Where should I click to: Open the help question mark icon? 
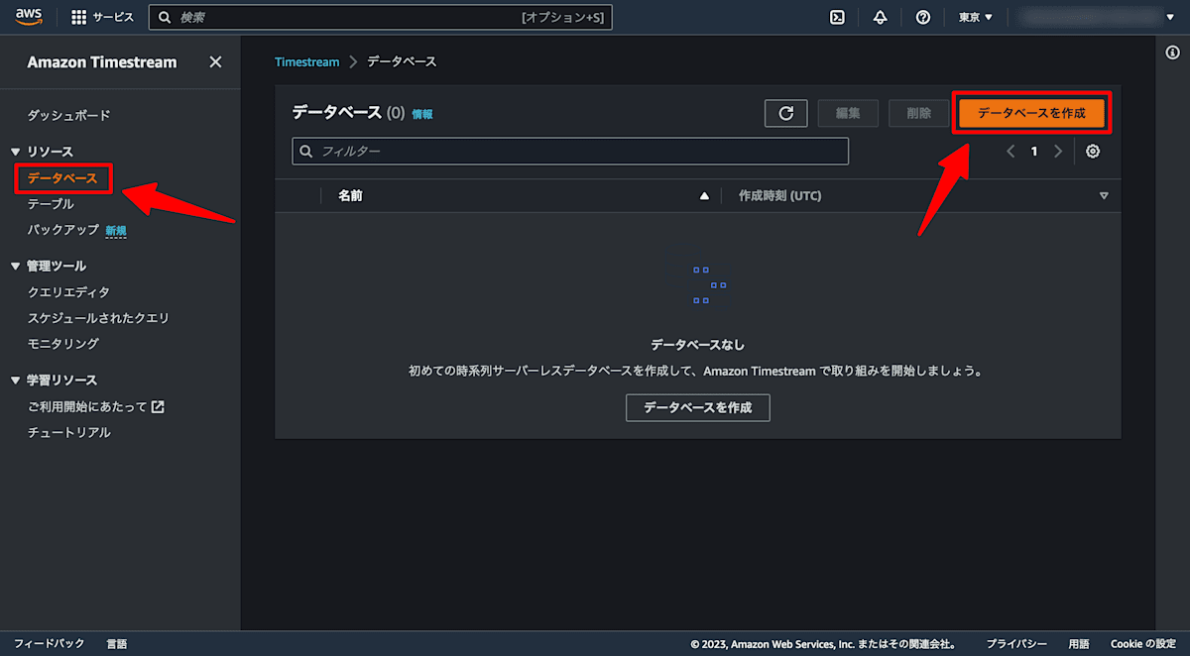tap(922, 17)
